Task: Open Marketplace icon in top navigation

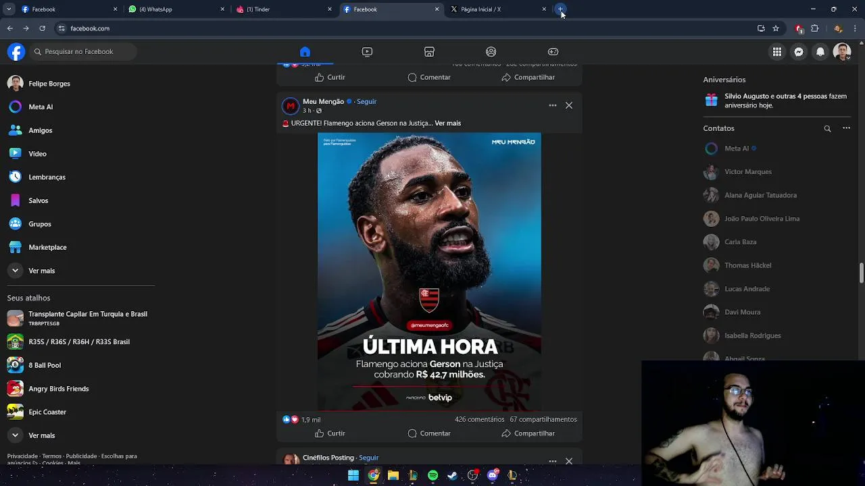Action: pos(429,52)
